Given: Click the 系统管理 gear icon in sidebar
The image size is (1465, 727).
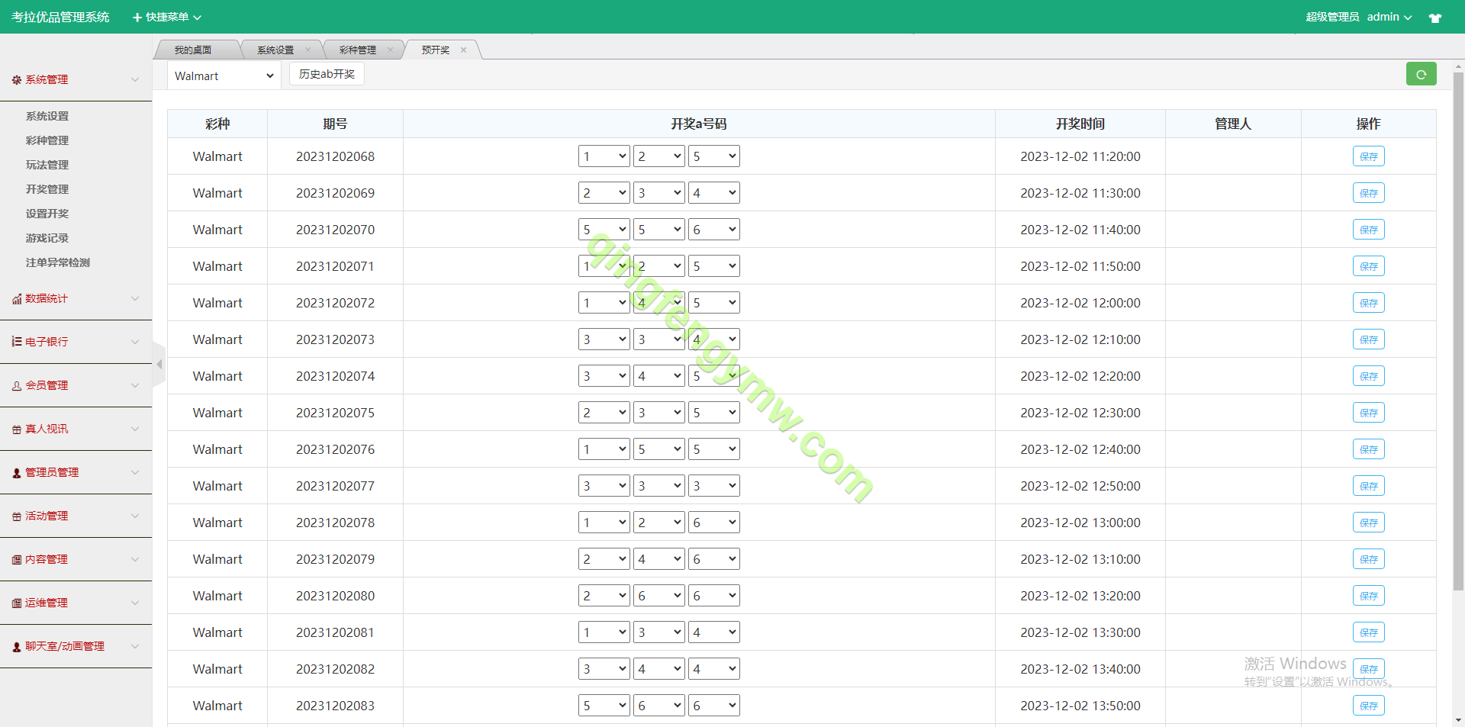Looking at the screenshot, I should pyautogui.click(x=16, y=79).
